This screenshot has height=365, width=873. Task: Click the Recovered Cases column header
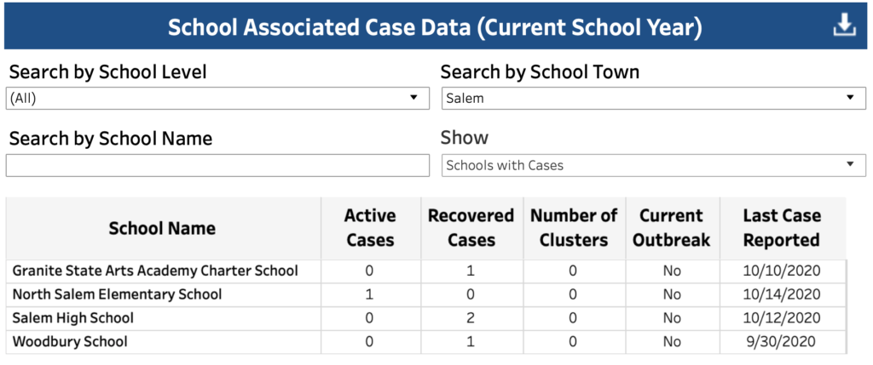click(471, 228)
